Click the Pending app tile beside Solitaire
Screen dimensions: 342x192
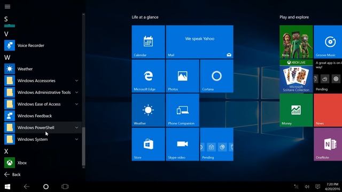pyautogui.click(x=328, y=76)
